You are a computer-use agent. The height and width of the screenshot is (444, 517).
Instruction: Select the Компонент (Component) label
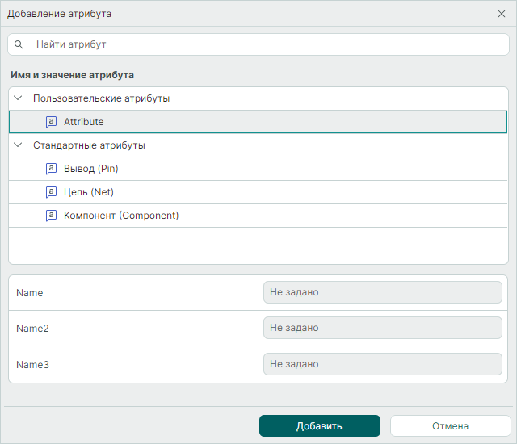pyautogui.click(x=121, y=216)
